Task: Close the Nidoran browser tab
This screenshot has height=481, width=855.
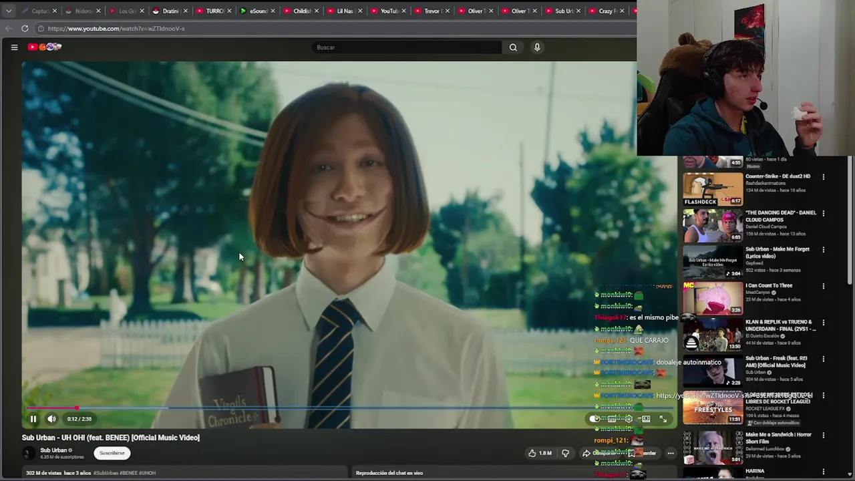Action: pos(98,11)
